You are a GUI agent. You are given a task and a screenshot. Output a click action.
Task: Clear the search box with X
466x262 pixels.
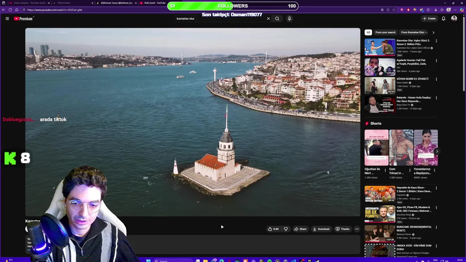(268, 19)
